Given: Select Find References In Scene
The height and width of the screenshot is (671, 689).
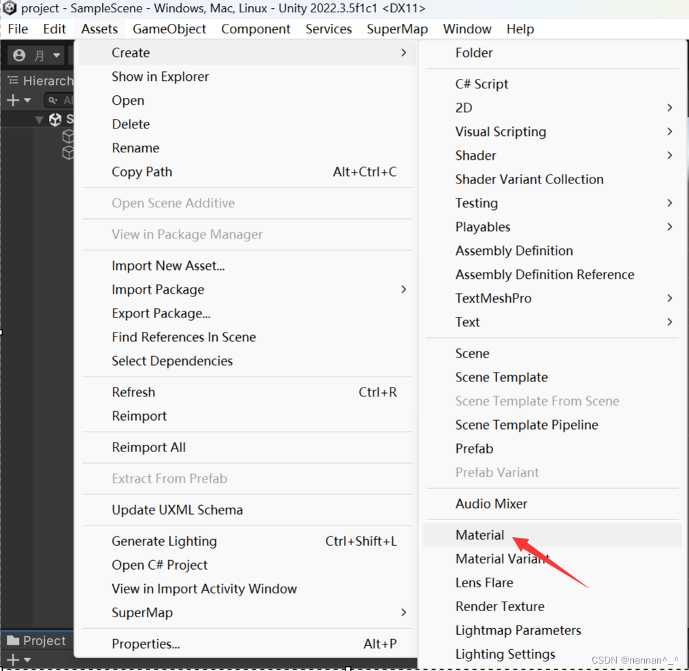Looking at the screenshot, I should (248, 337).
